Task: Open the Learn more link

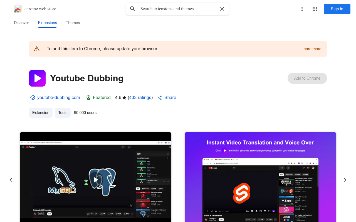Action: [311, 49]
